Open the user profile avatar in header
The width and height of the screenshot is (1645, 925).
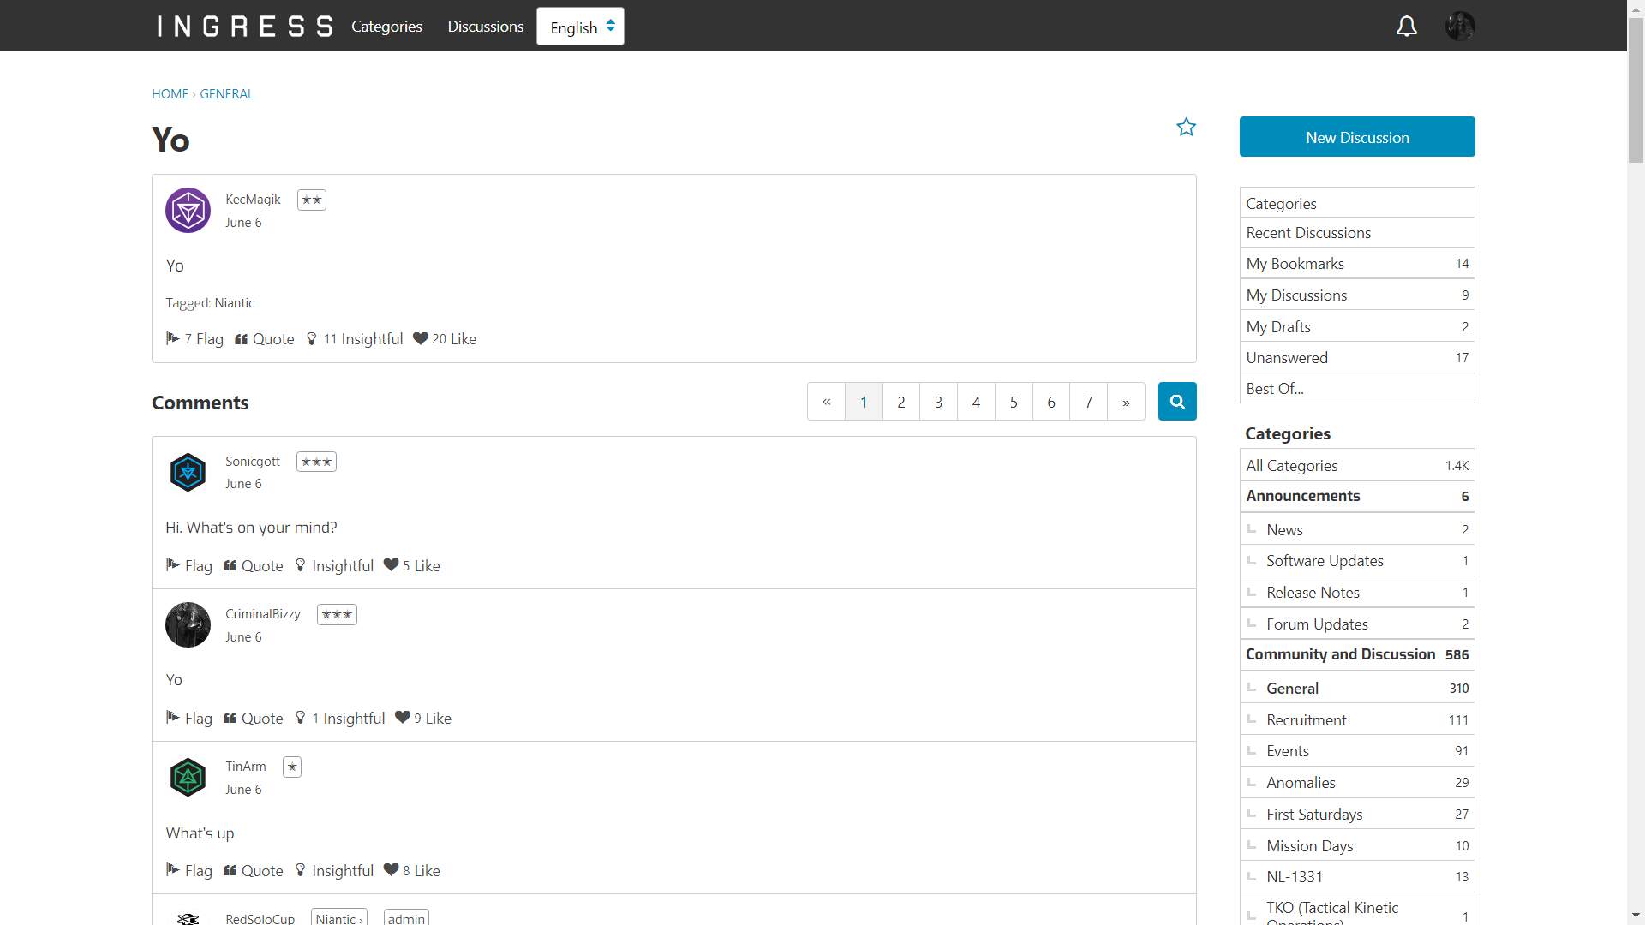pyautogui.click(x=1460, y=27)
